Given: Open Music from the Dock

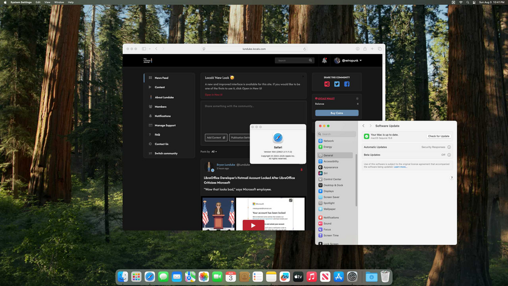Looking at the screenshot, I should 312,276.
